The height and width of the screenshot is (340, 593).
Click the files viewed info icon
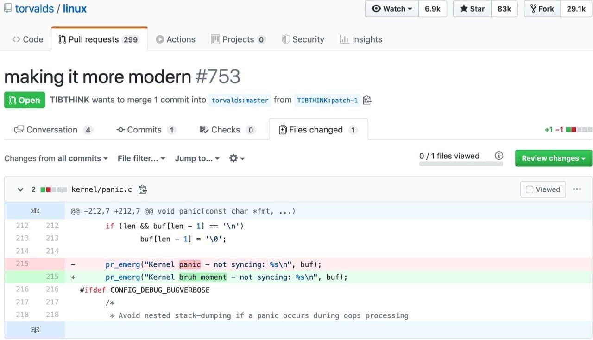point(499,156)
